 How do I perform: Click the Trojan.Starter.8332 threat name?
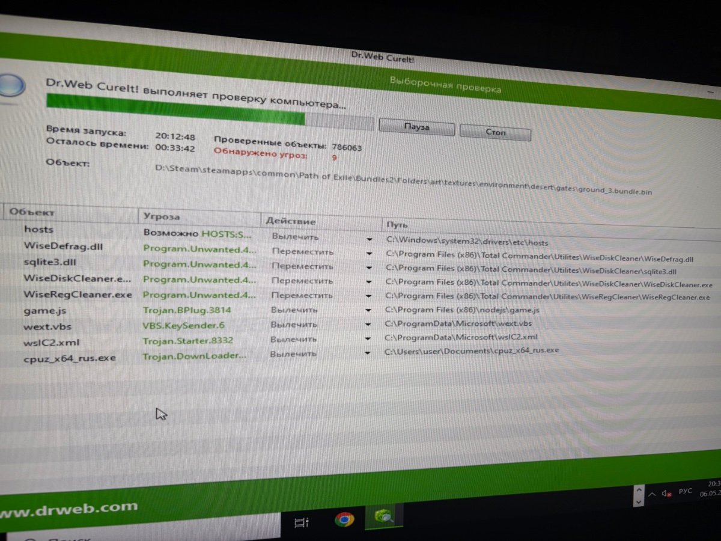188,341
